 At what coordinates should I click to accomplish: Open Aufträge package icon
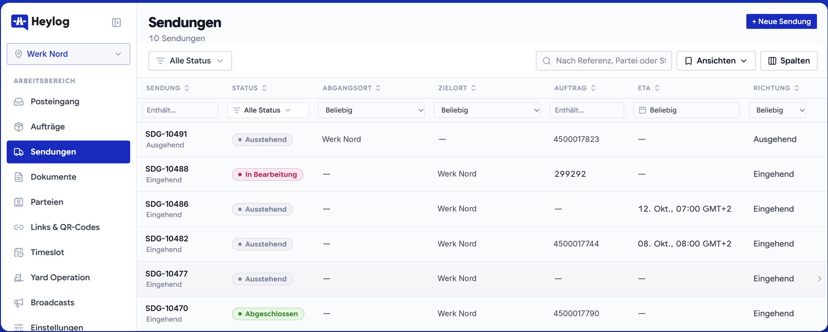tap(19, 127)
